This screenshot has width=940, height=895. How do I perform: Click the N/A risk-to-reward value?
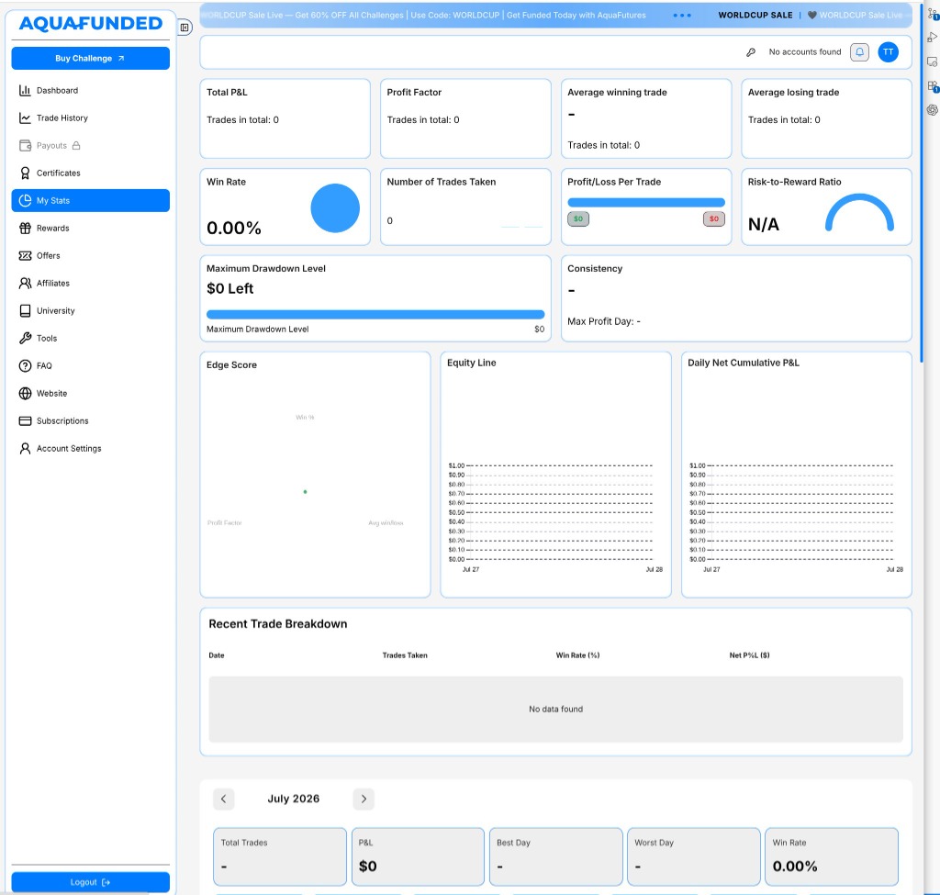point(764,224)
